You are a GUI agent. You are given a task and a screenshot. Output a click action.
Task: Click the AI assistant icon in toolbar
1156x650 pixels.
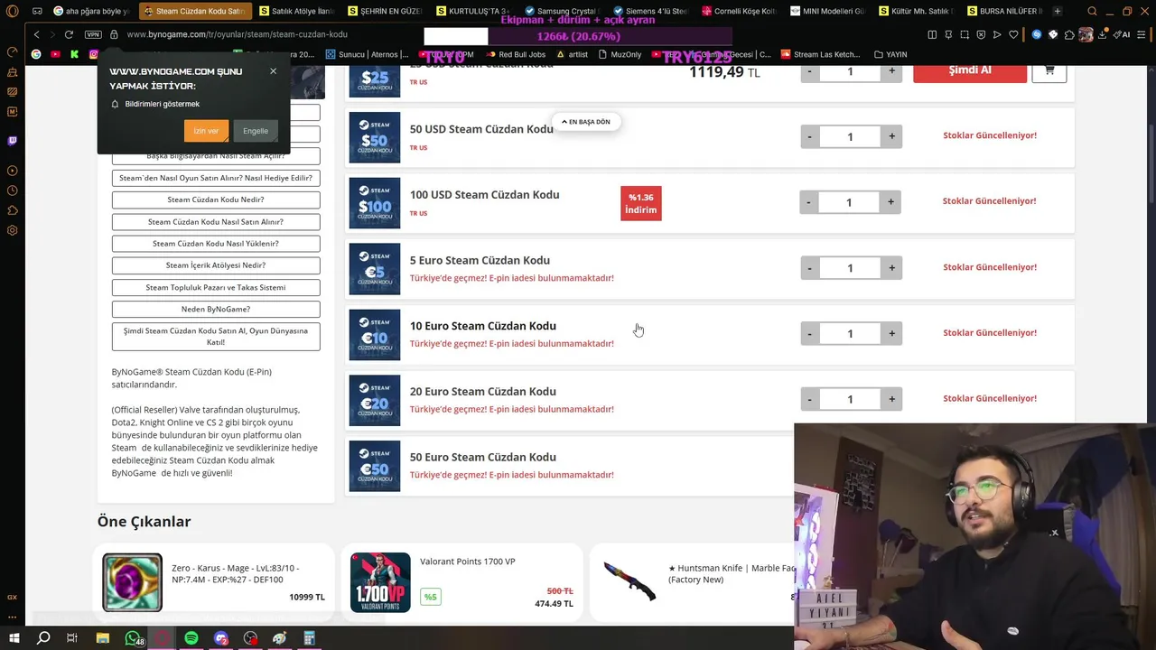pos(1123,34)
